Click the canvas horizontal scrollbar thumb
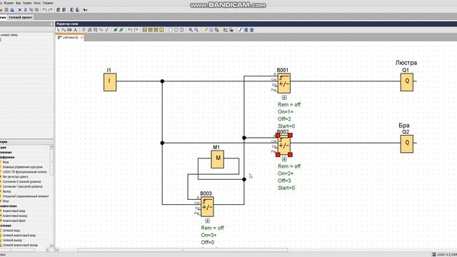The width and height of the screenshot is (457, 257). pos(183,250)
